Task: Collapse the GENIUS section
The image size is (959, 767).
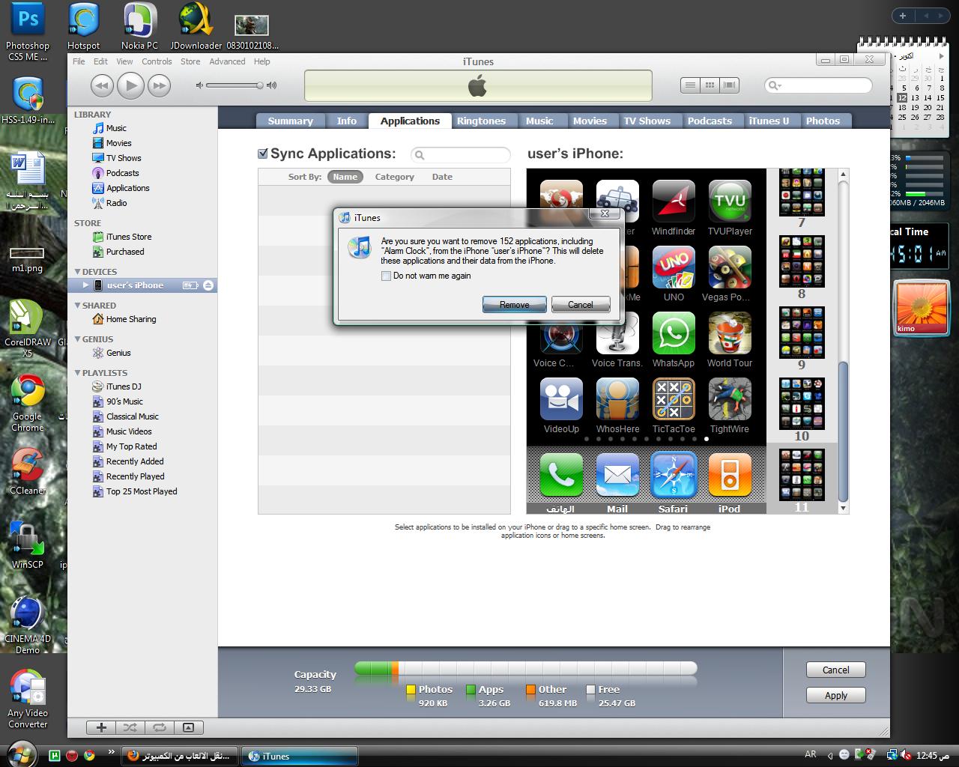Action: (x=77, y=339)
